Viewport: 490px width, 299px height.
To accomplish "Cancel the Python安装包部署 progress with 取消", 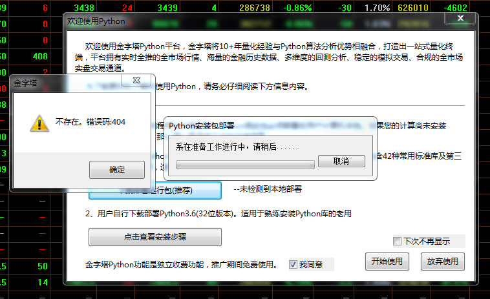I will [341, 161].
